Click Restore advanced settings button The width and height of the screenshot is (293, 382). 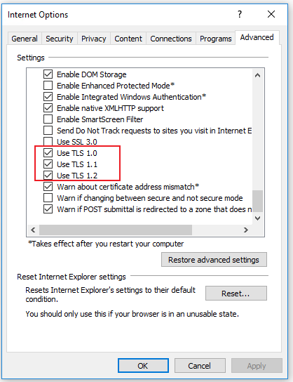(214, 259)
